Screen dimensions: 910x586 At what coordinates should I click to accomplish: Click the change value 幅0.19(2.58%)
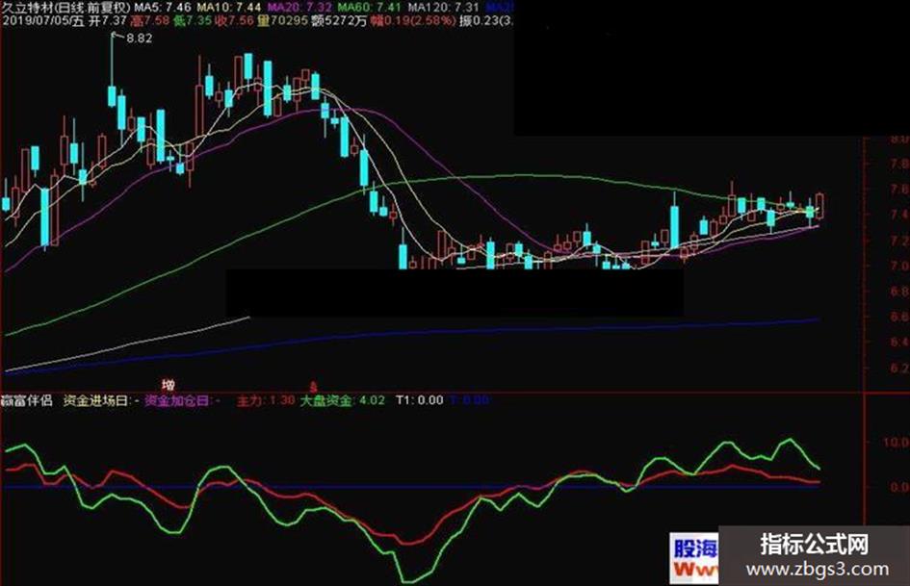point(413,21)
